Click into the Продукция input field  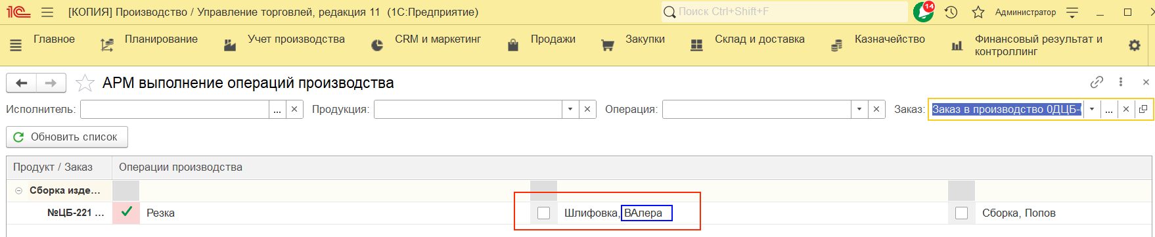point(468,110)
